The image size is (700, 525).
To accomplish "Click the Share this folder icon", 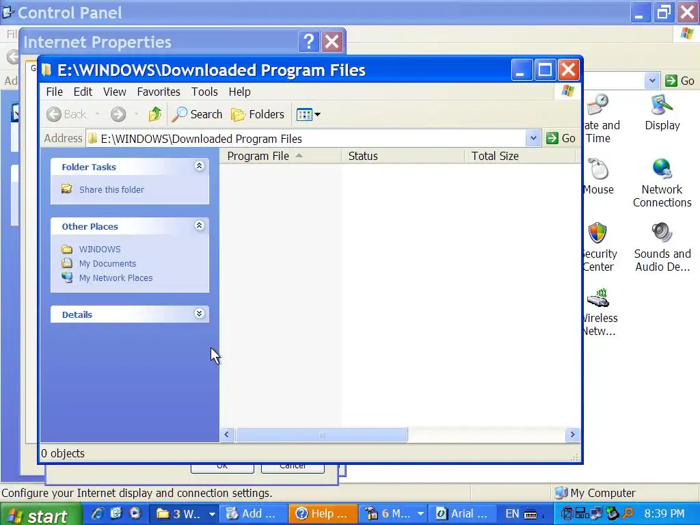I will (x=66, y=189).
